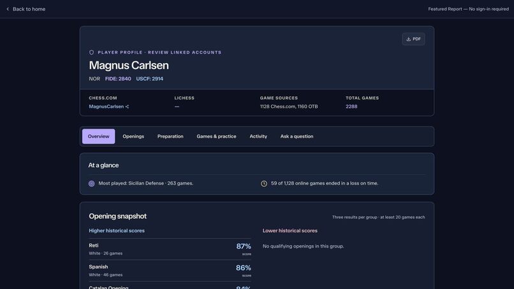Click the Opening snapshot heading
Image resolution: width=514 pixels, height=289 pixels.
[x=118, y=216]
